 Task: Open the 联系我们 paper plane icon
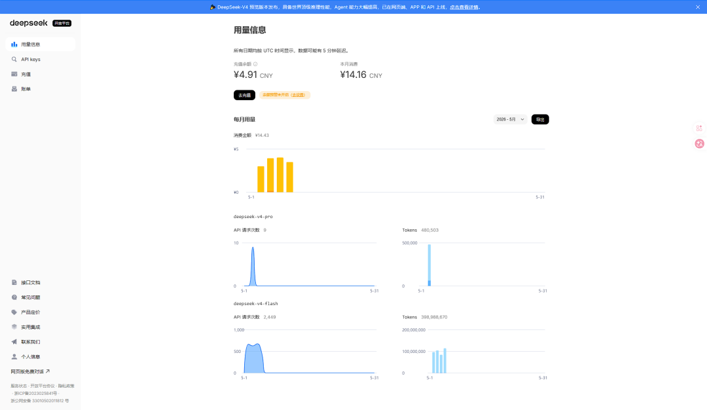(14, 342)
